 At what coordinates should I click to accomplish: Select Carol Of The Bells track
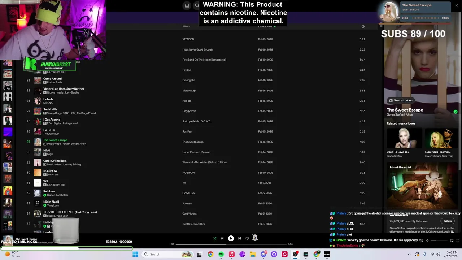point(55,161)
